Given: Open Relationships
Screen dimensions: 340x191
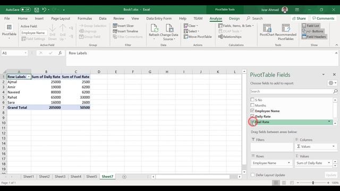Looking at the screenshot, I should tap(229, 37).
